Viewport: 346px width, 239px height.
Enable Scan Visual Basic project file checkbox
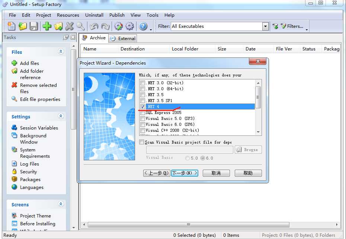coord(141,142)
